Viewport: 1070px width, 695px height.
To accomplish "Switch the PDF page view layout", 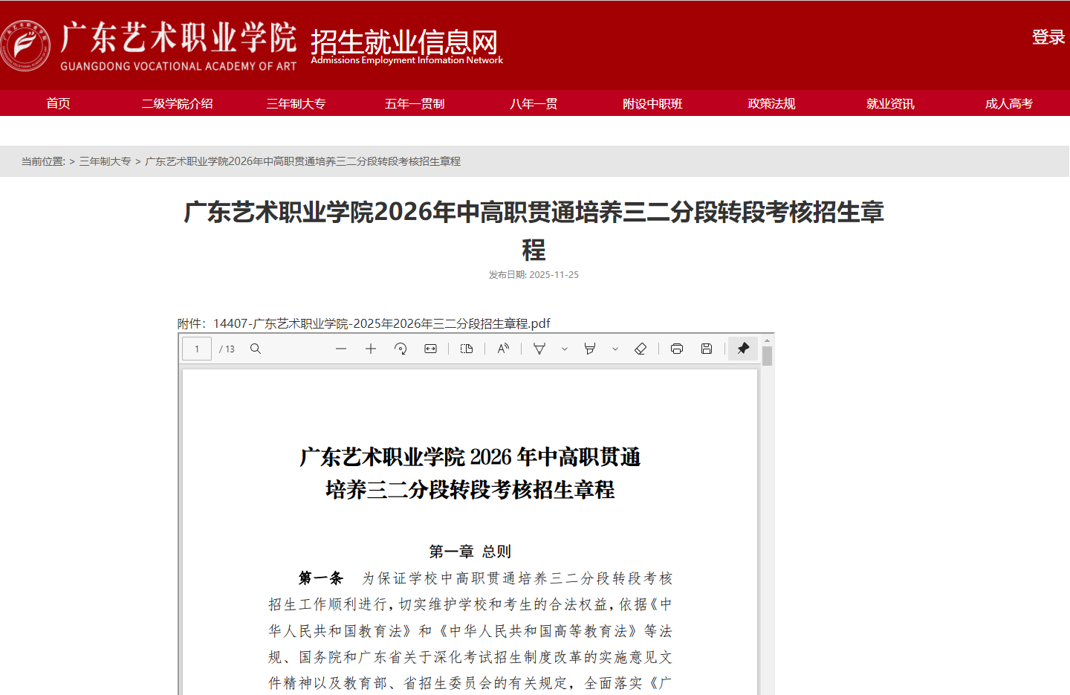I will coord(467,348).
